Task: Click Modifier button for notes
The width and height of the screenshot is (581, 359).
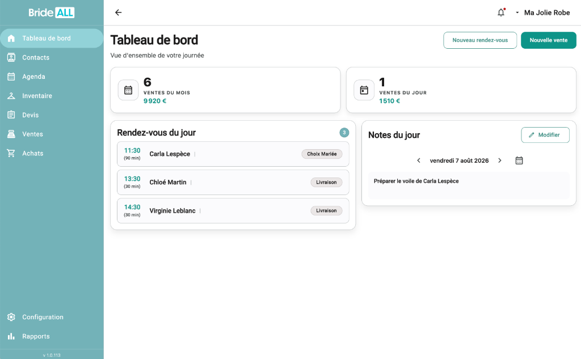Action: pos(545,135)
